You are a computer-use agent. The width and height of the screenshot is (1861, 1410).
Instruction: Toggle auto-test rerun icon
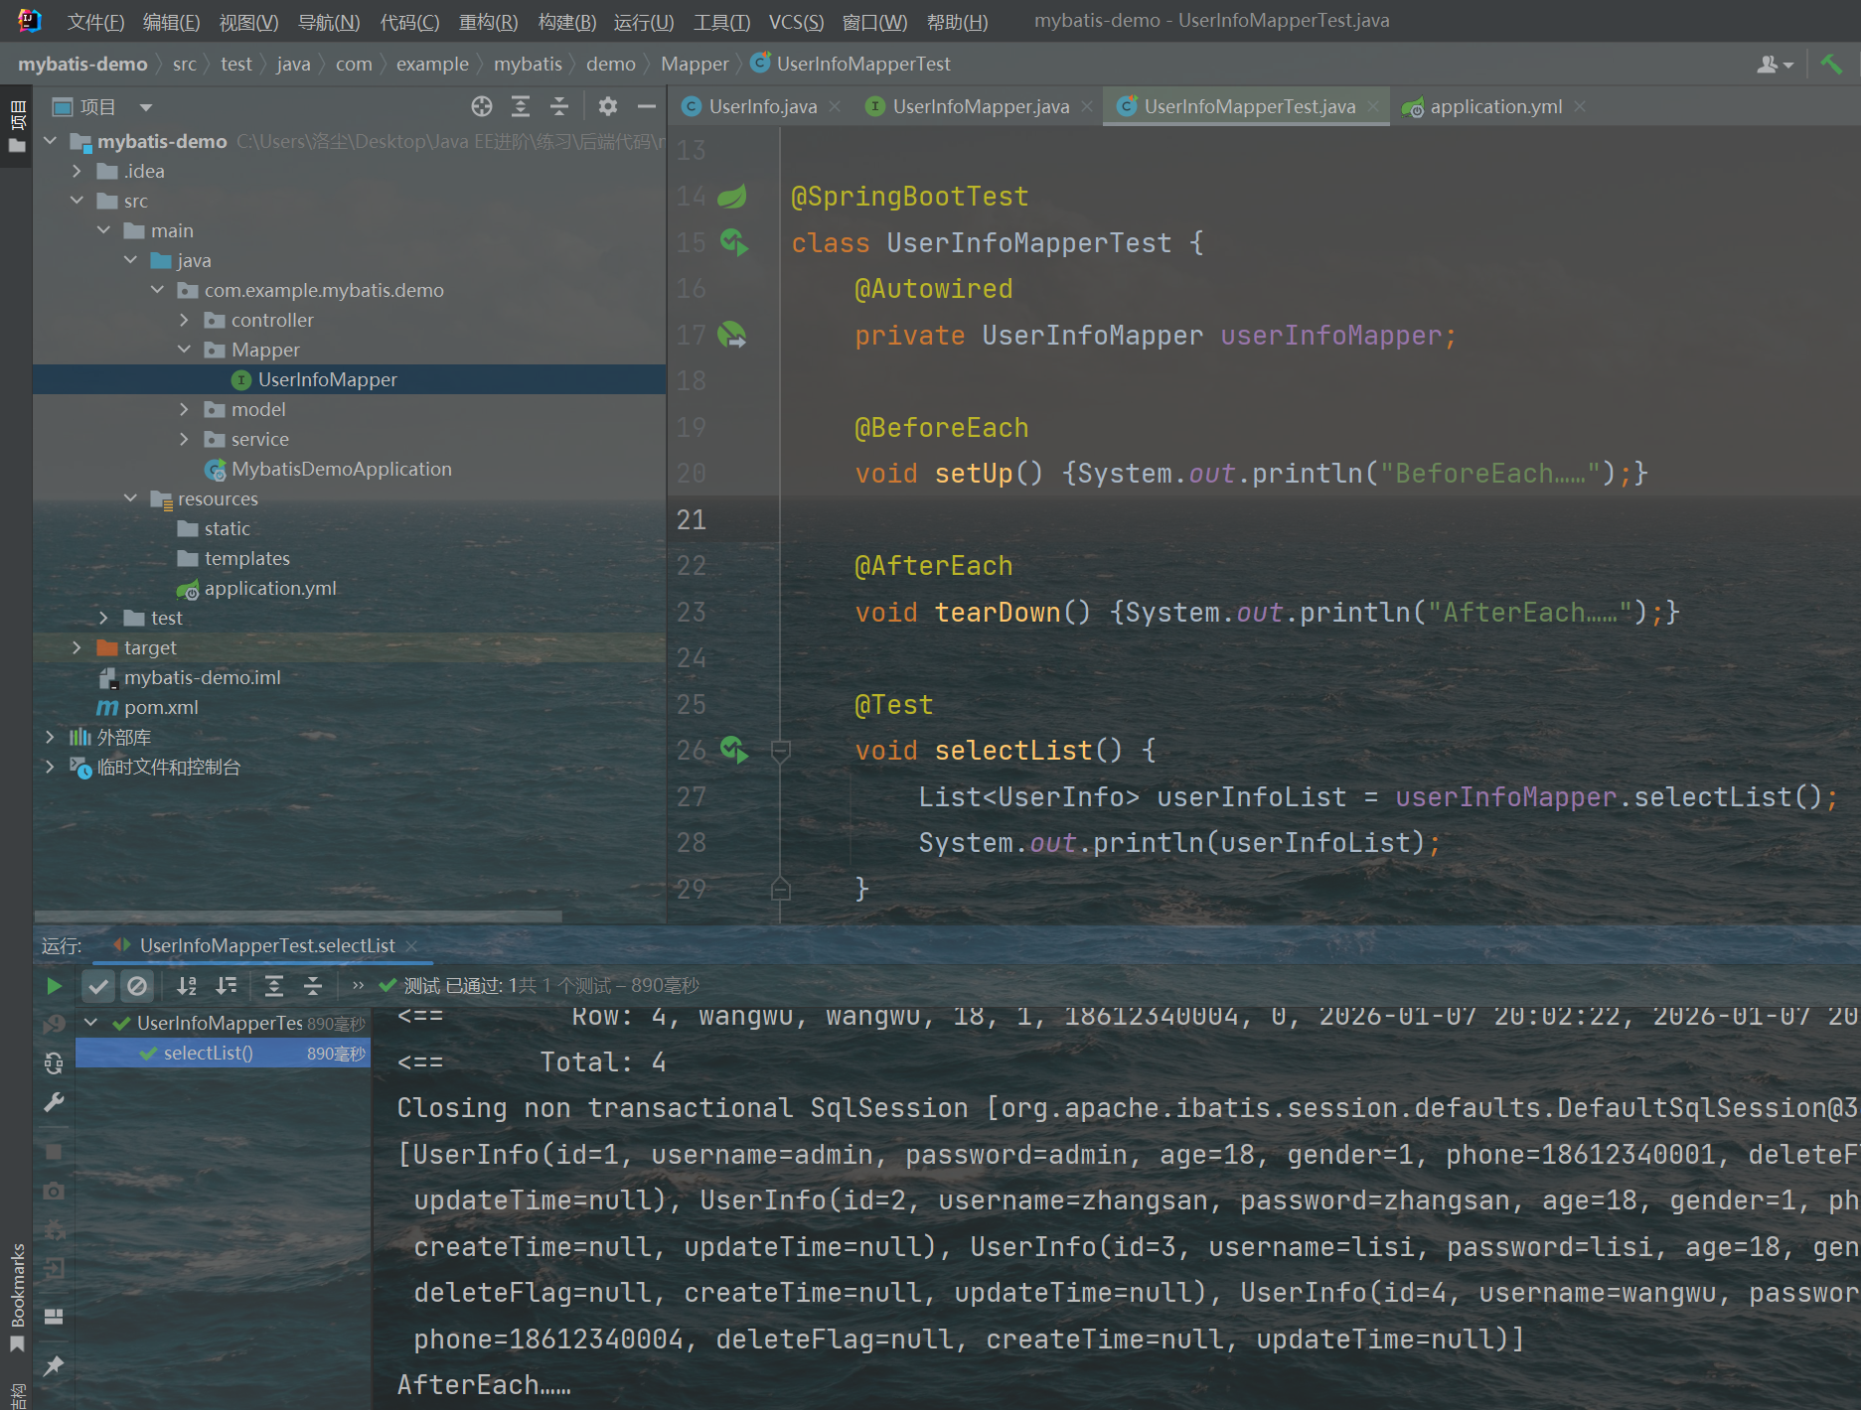click(x=55, y=1063)
